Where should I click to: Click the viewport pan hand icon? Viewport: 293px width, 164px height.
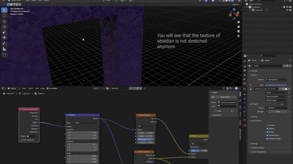tap(239, 27)
